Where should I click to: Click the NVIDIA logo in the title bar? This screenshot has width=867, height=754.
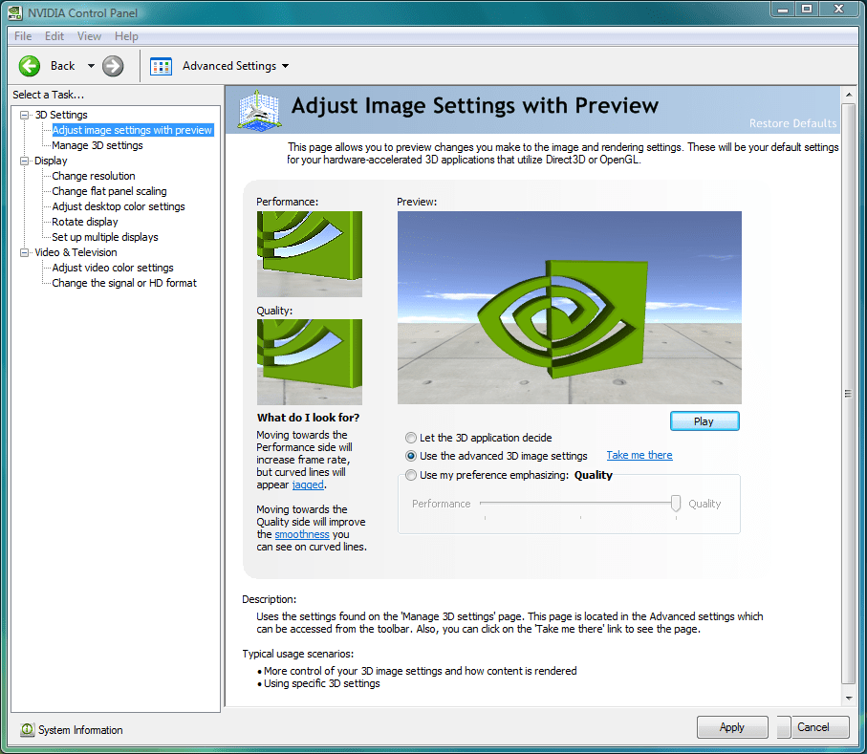(13, 11)
